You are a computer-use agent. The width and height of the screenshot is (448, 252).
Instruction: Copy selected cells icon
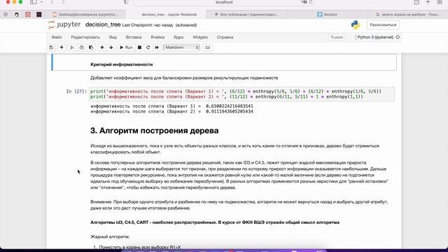pos(82,48)
